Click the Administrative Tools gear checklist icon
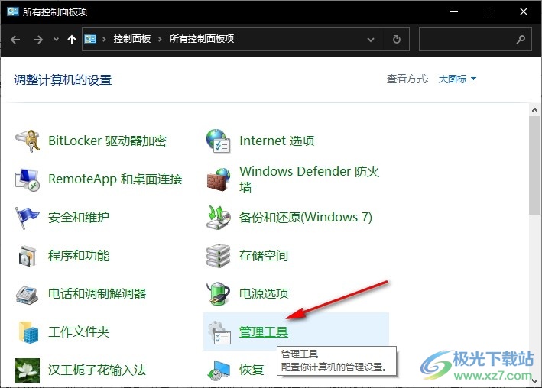The width and height of the screenshot is (542, 388). point(219,332)
